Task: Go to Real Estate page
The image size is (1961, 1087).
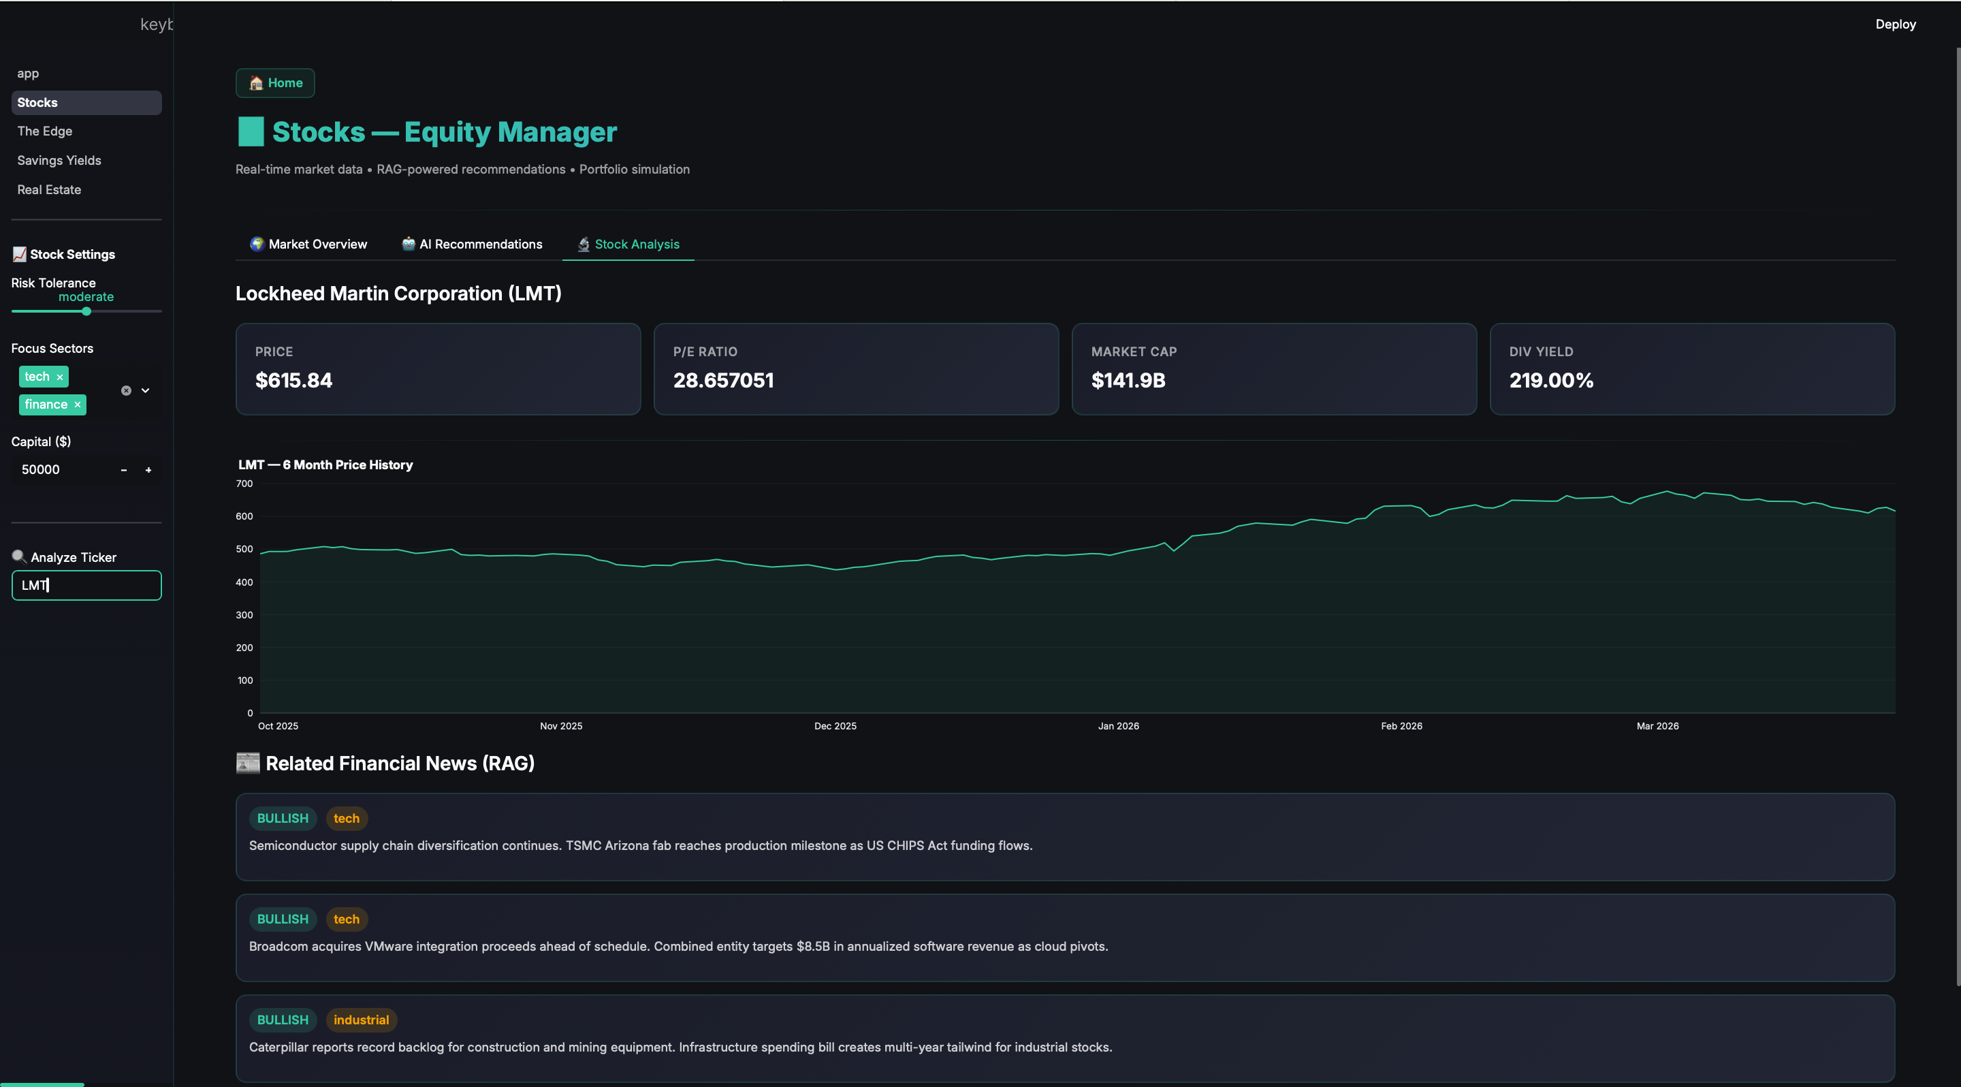Action: 50,189
